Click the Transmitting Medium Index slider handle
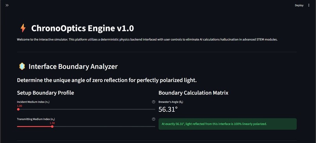The image size is (316, 143). 52,127
